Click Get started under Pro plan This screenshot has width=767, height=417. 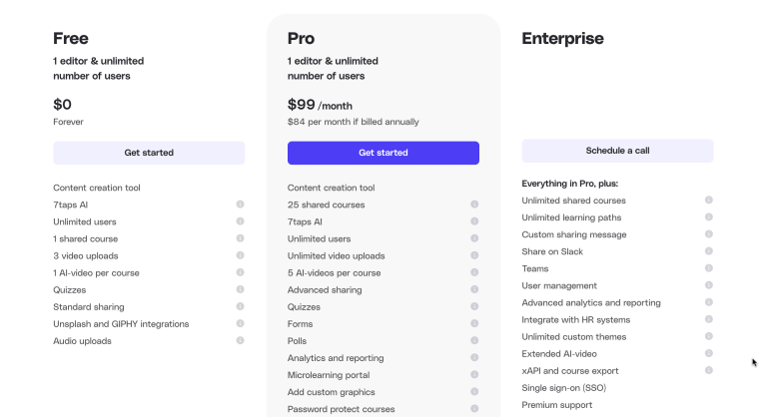(383, 153)
